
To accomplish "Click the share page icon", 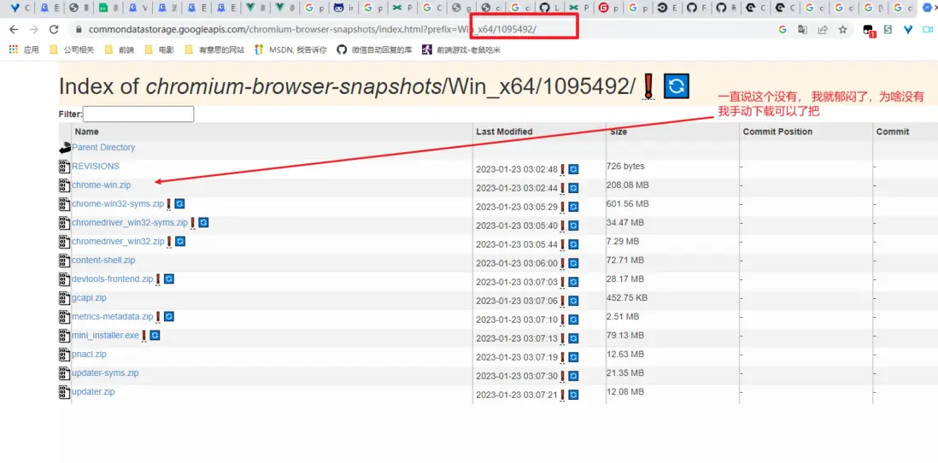I will 824,29.
